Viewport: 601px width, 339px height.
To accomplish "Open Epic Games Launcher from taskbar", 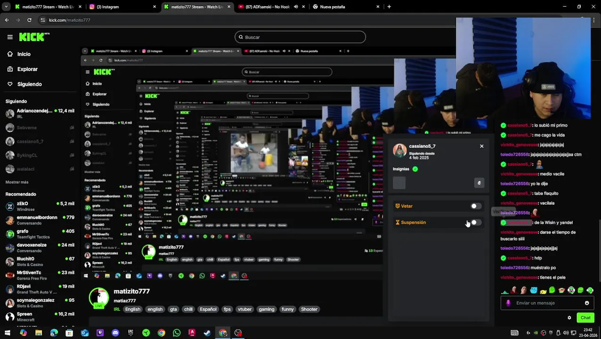I will 131,333.
